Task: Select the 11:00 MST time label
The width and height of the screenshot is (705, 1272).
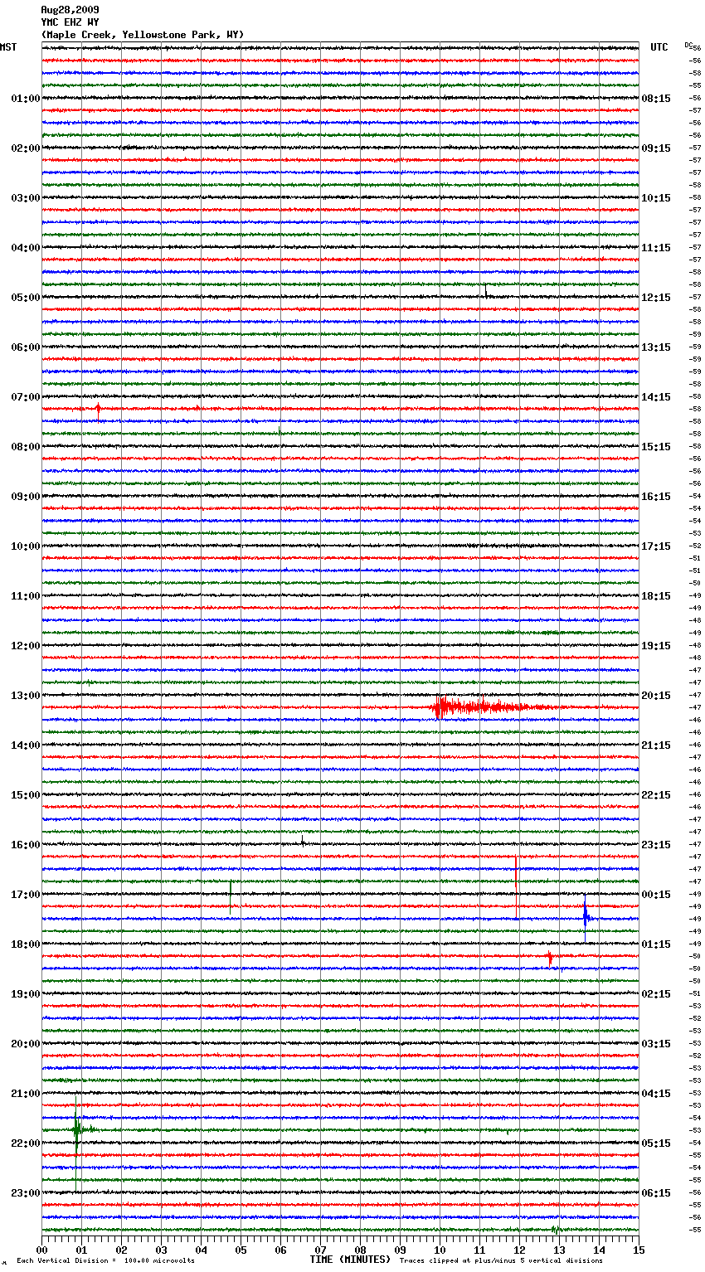Action: pos(26,596)
